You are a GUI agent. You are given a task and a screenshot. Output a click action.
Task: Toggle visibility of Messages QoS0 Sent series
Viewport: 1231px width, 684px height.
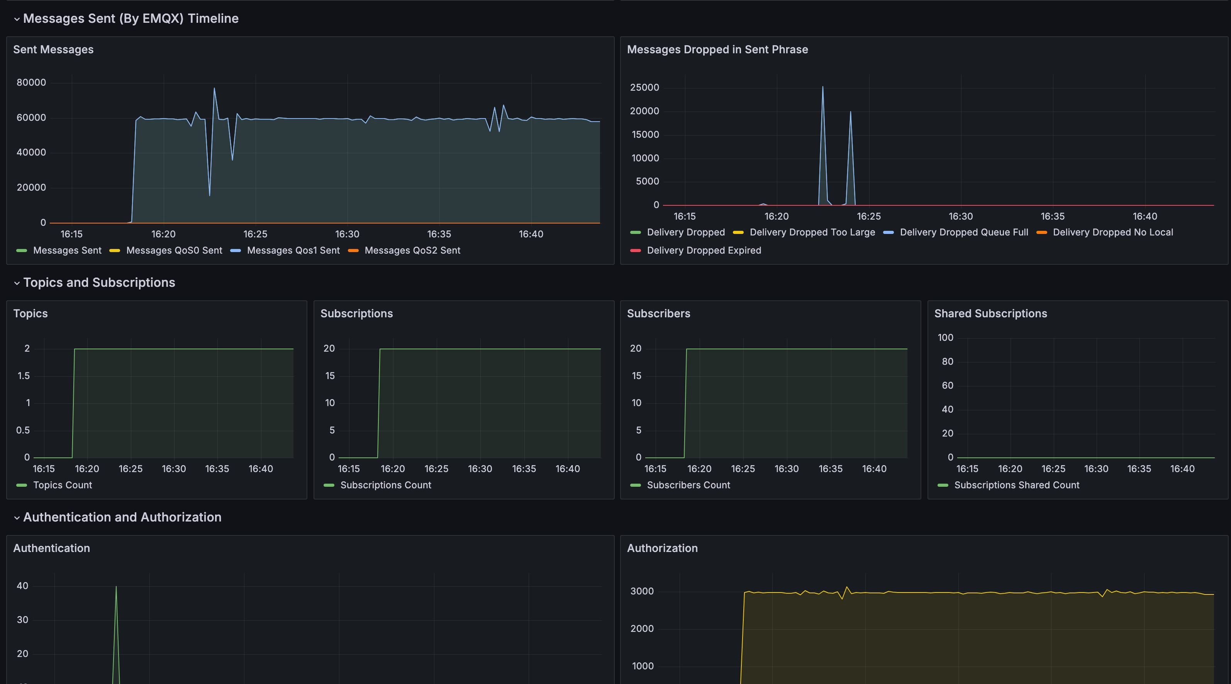click(x=173, y=250)
